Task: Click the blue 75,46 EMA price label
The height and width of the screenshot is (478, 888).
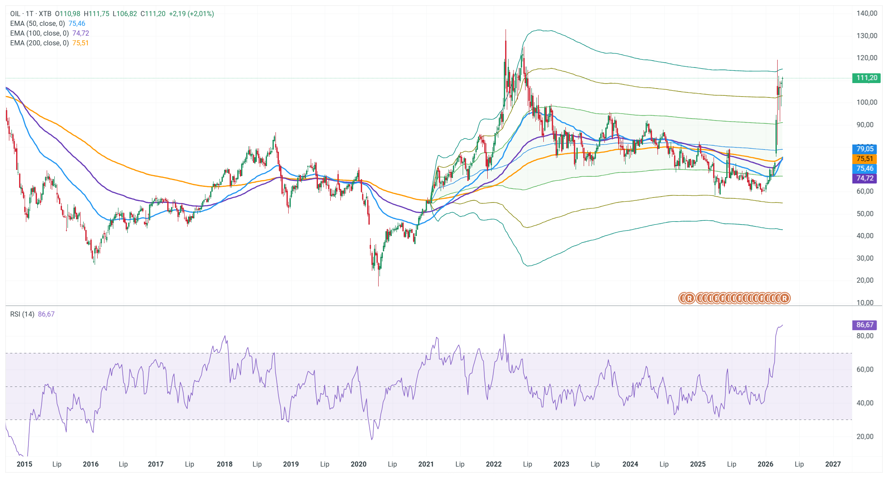Action: [x=865, y=168]
